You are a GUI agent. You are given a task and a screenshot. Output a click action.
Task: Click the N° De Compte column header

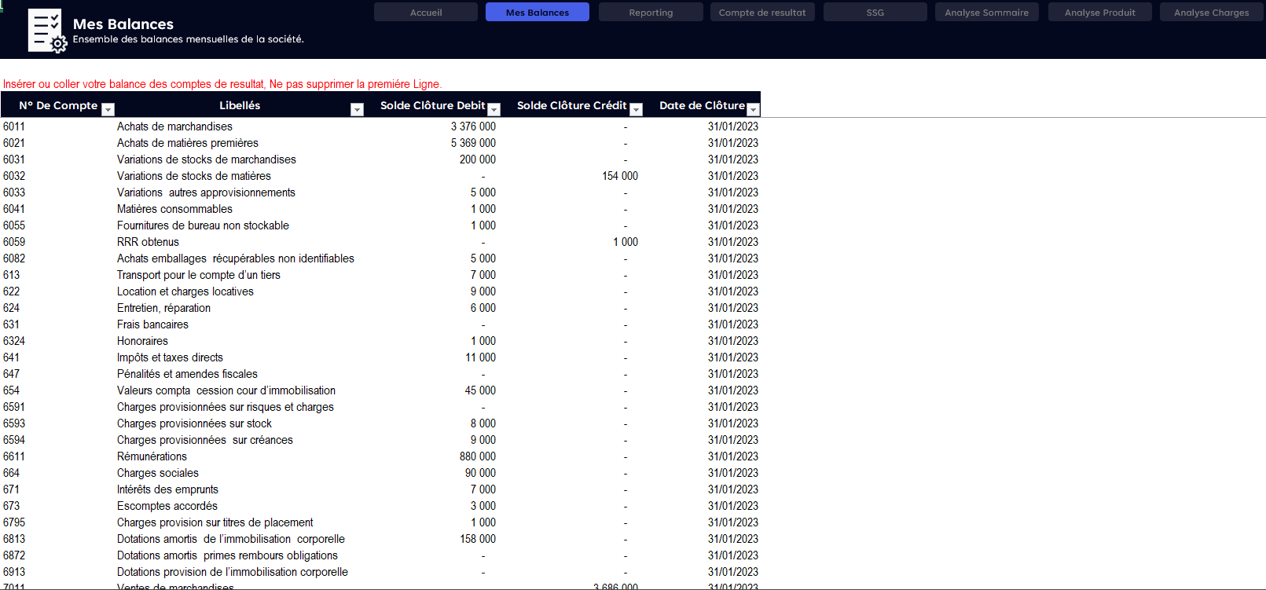58,105
